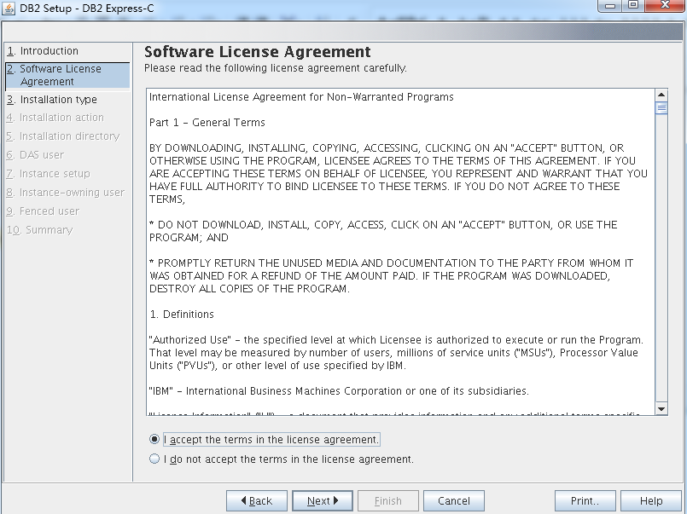687x514 pixels.
Task: Select step 10 Summary
Action: pos(40,229)
